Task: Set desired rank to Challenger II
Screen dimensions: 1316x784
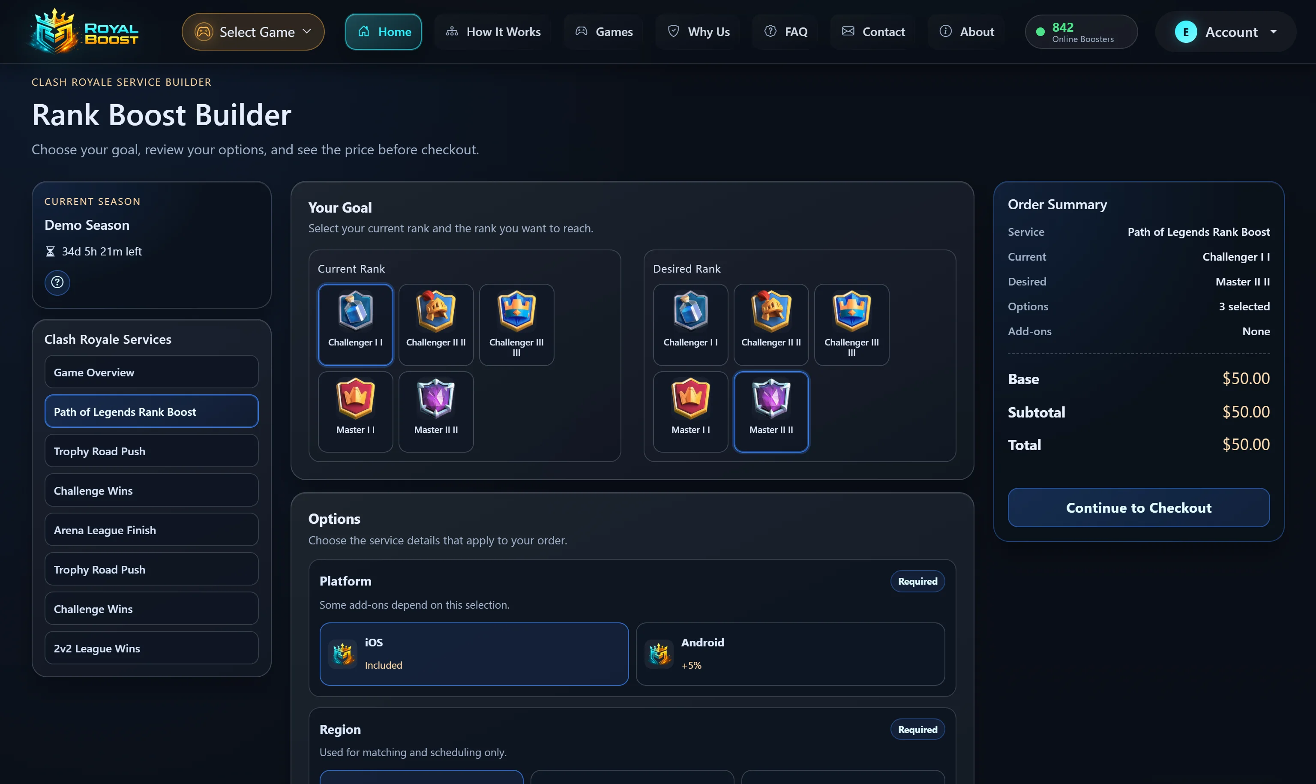Action: tap(771, 325)
